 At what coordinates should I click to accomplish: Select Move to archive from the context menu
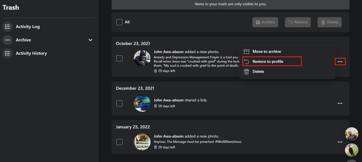click(x=266, y=51)
